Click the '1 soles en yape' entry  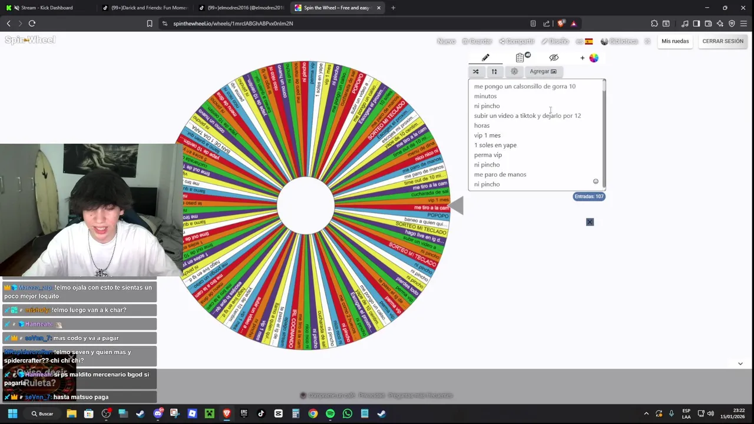(x=495, y=145)
